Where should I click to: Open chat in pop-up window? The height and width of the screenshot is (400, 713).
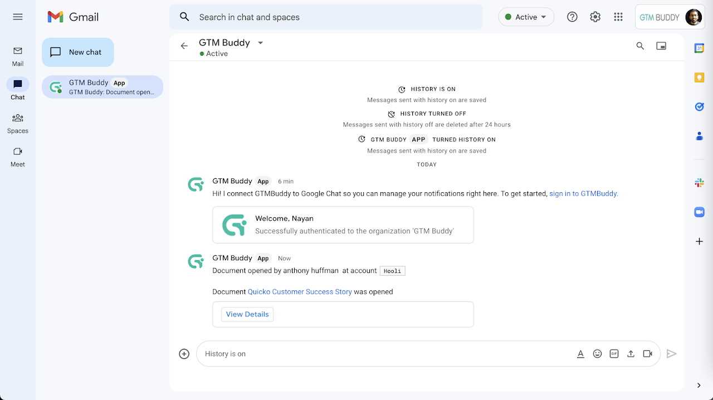click(x=661, y=46)
